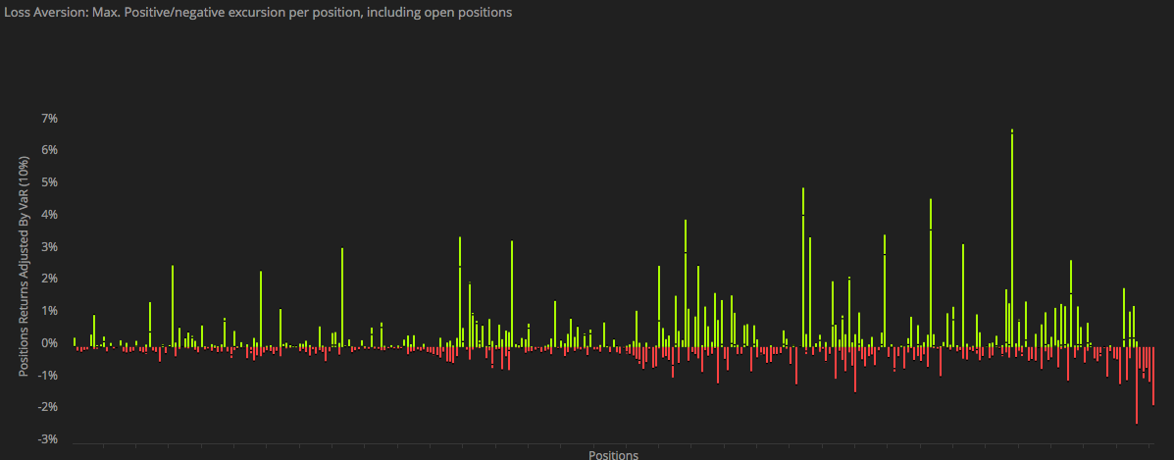This screenshot has width=1174, height=460.
Task: Click the "Positions Returns Adjusted By VaR" axis title
Action: click(x=24, y=267)
